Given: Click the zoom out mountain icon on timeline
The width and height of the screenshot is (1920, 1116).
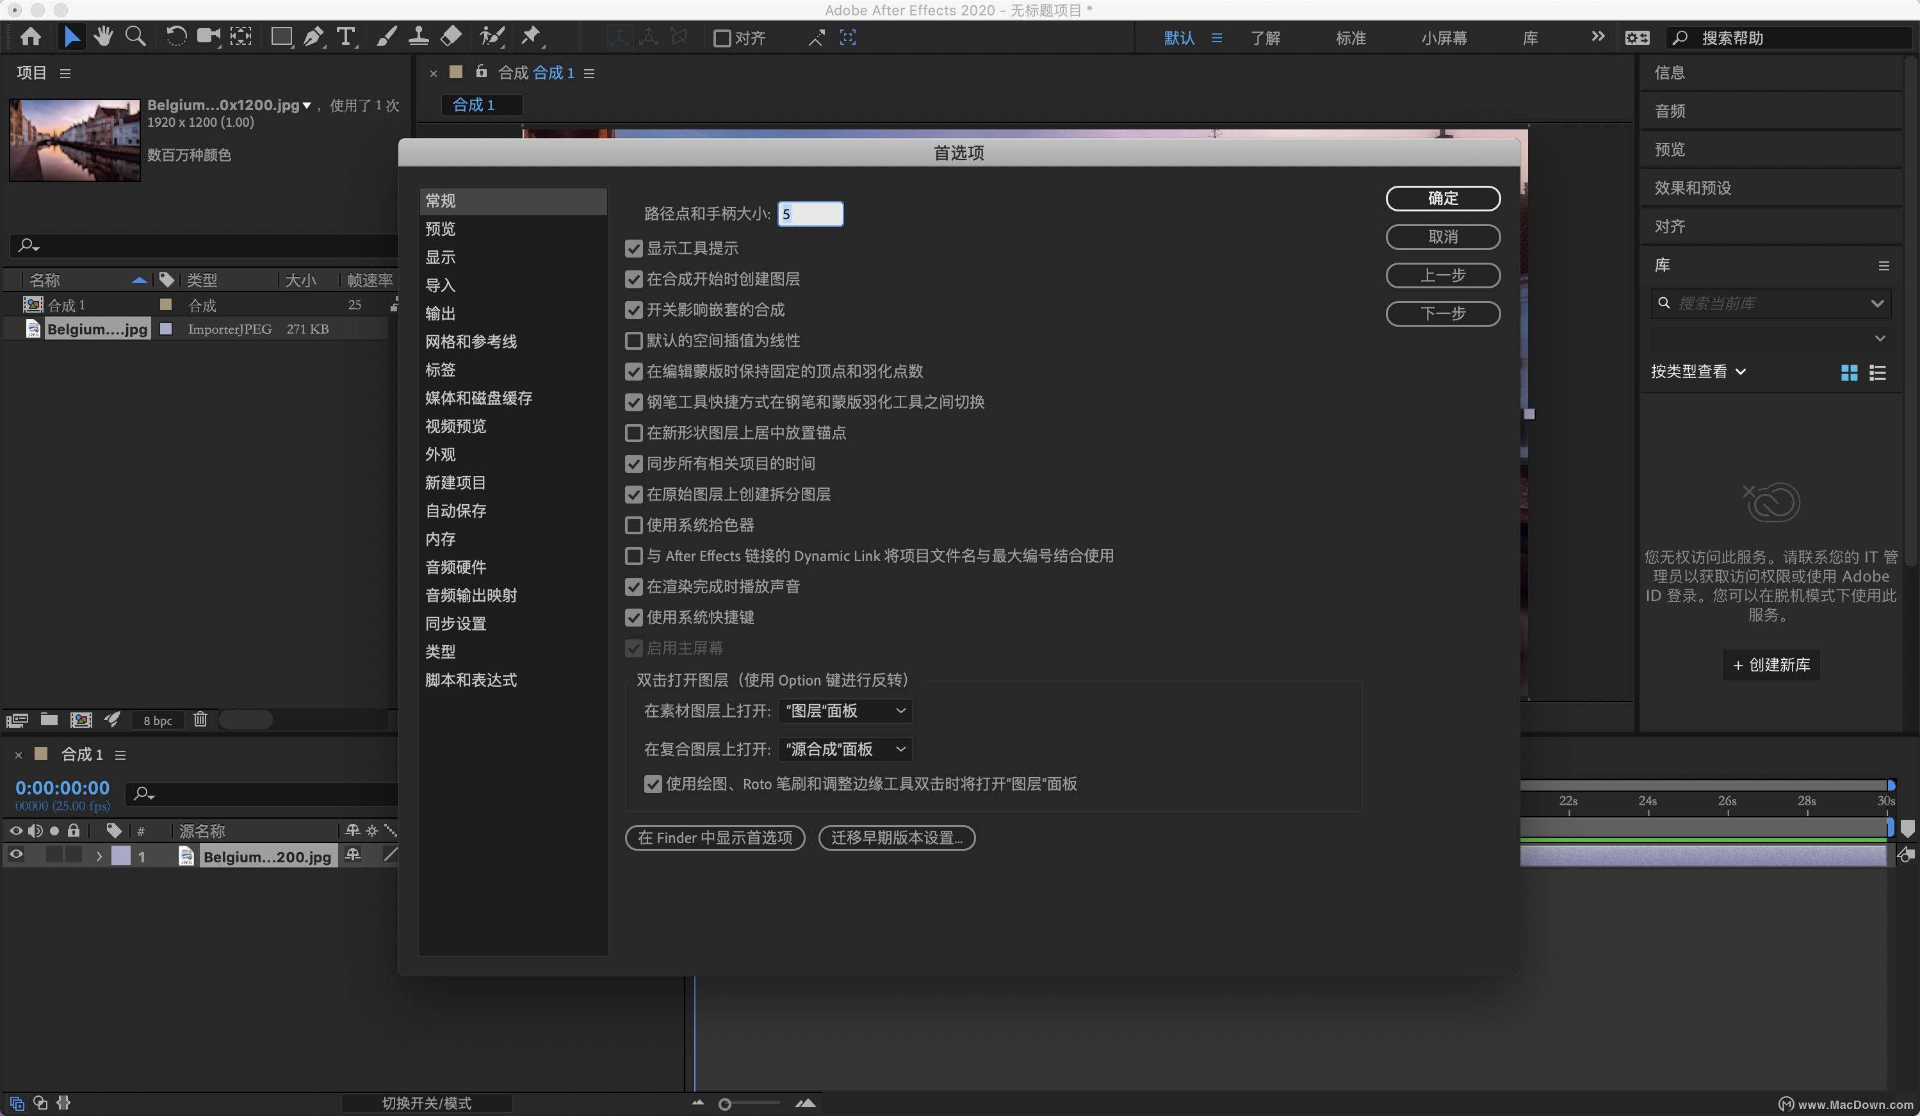Looking at the screenshot, I should (698, 1103).
